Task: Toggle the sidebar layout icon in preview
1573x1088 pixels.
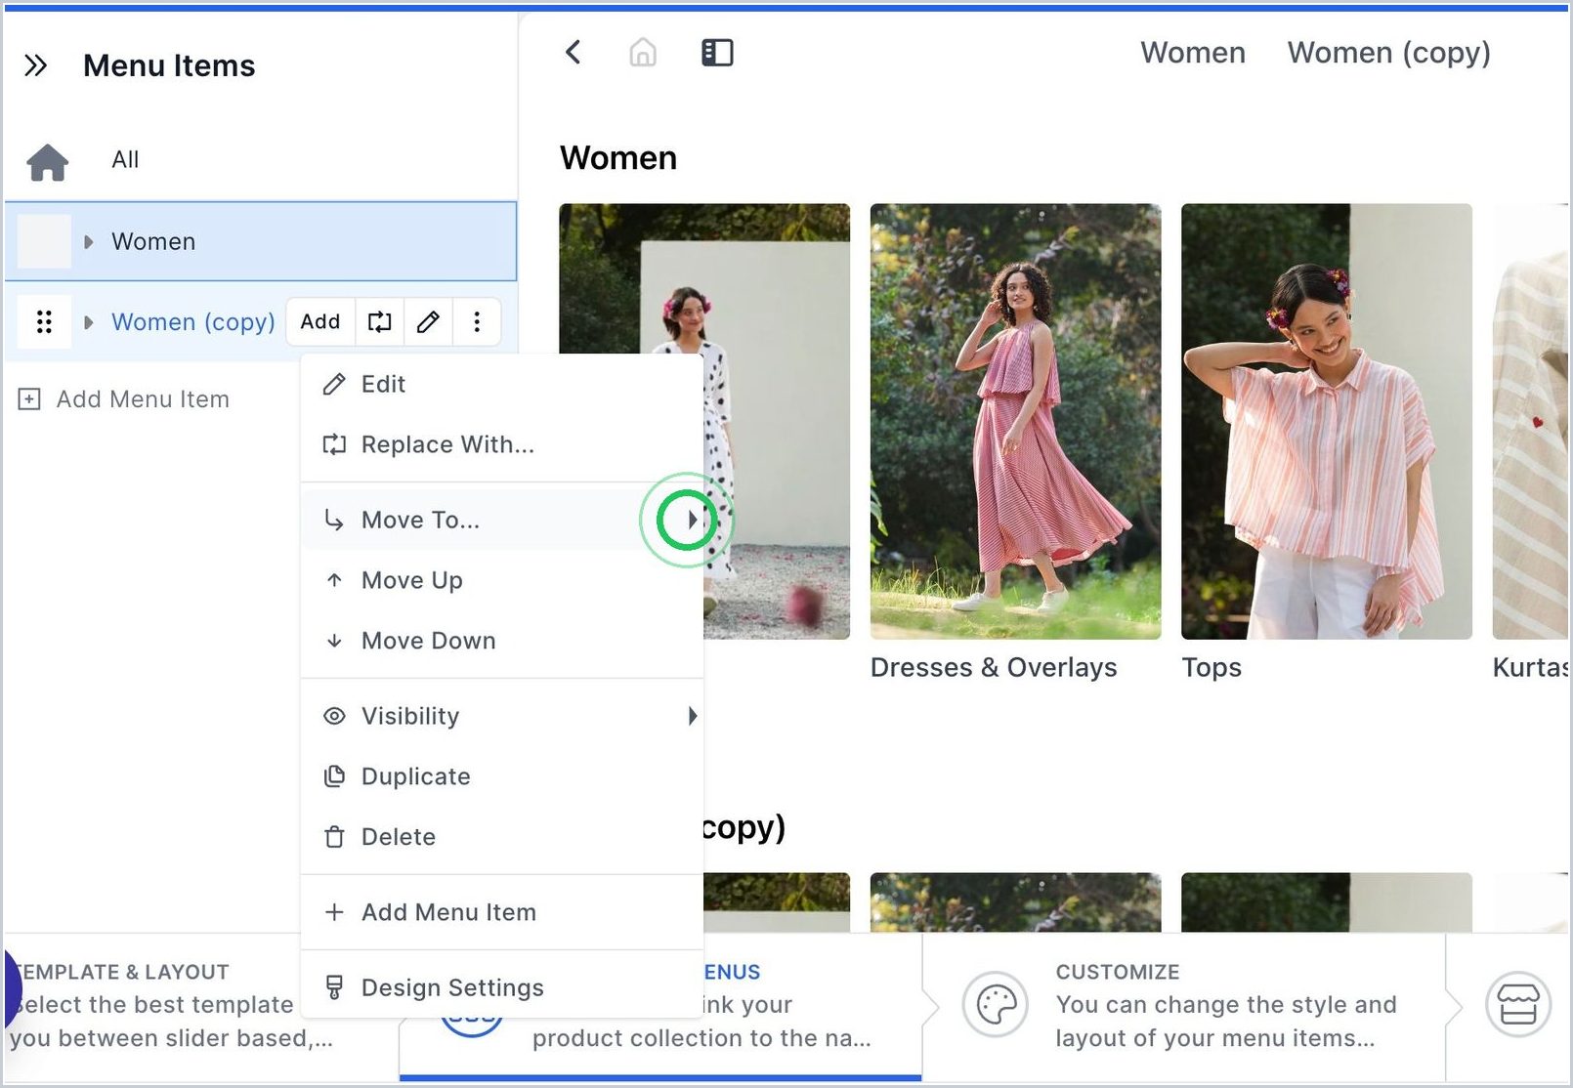Action: pyautogui.click(x=717, y=52)
